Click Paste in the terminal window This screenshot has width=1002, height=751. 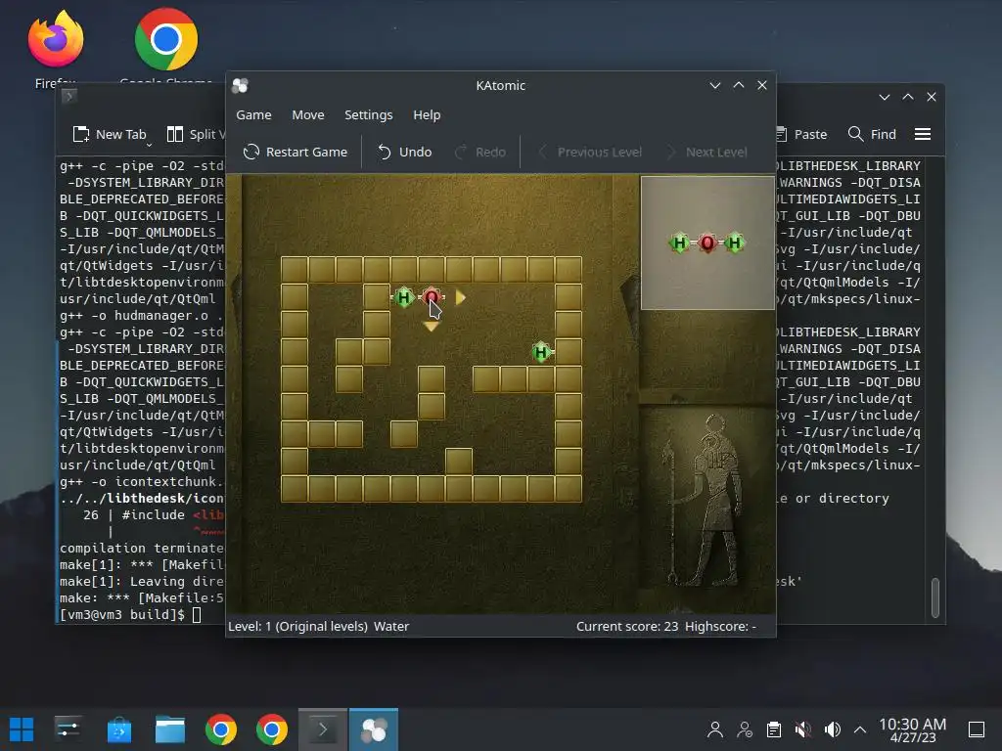coord(801,134)
